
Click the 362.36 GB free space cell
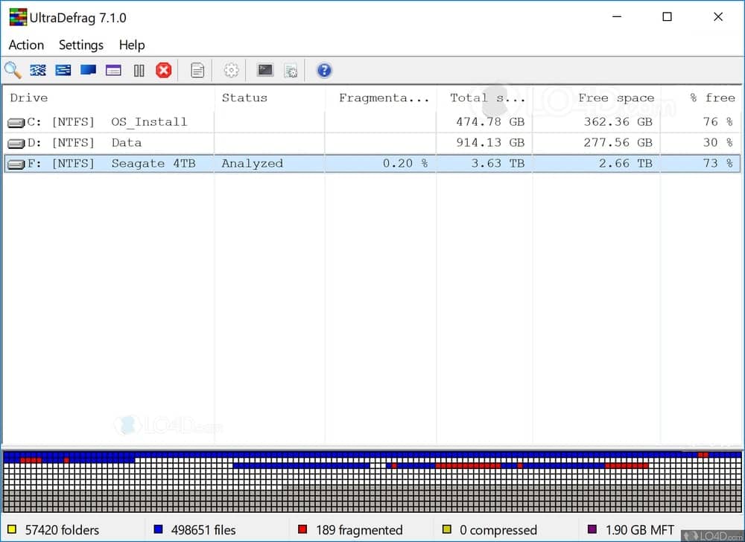pyautogui.click(x=618, y=122)
